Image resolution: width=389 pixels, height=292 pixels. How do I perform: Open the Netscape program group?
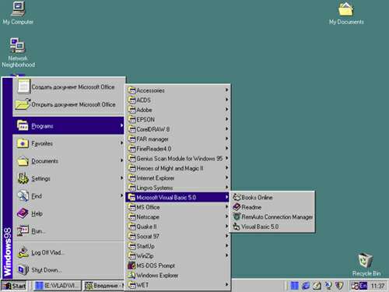click(x=177, y=216)
